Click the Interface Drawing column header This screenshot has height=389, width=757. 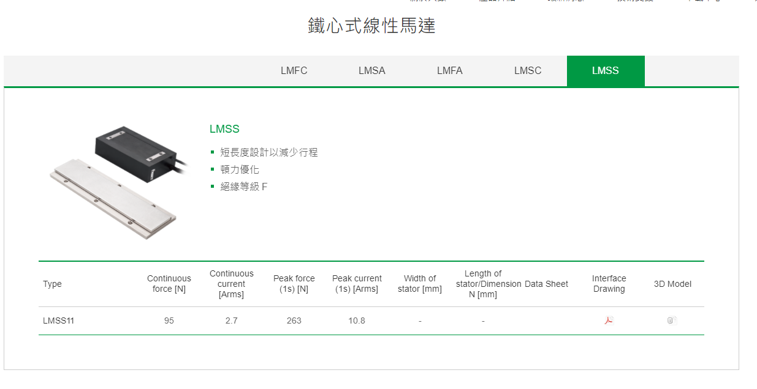click(x=609, y=284)
